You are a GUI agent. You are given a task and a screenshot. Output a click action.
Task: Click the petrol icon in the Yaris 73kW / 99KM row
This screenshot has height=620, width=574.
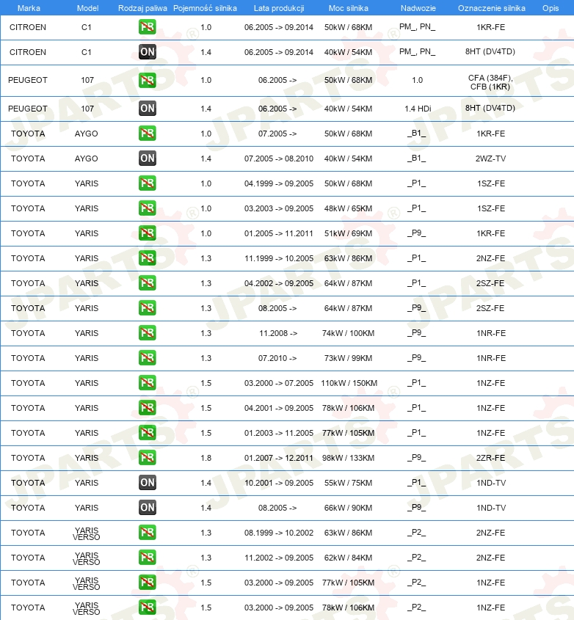(x=147, y=357)
